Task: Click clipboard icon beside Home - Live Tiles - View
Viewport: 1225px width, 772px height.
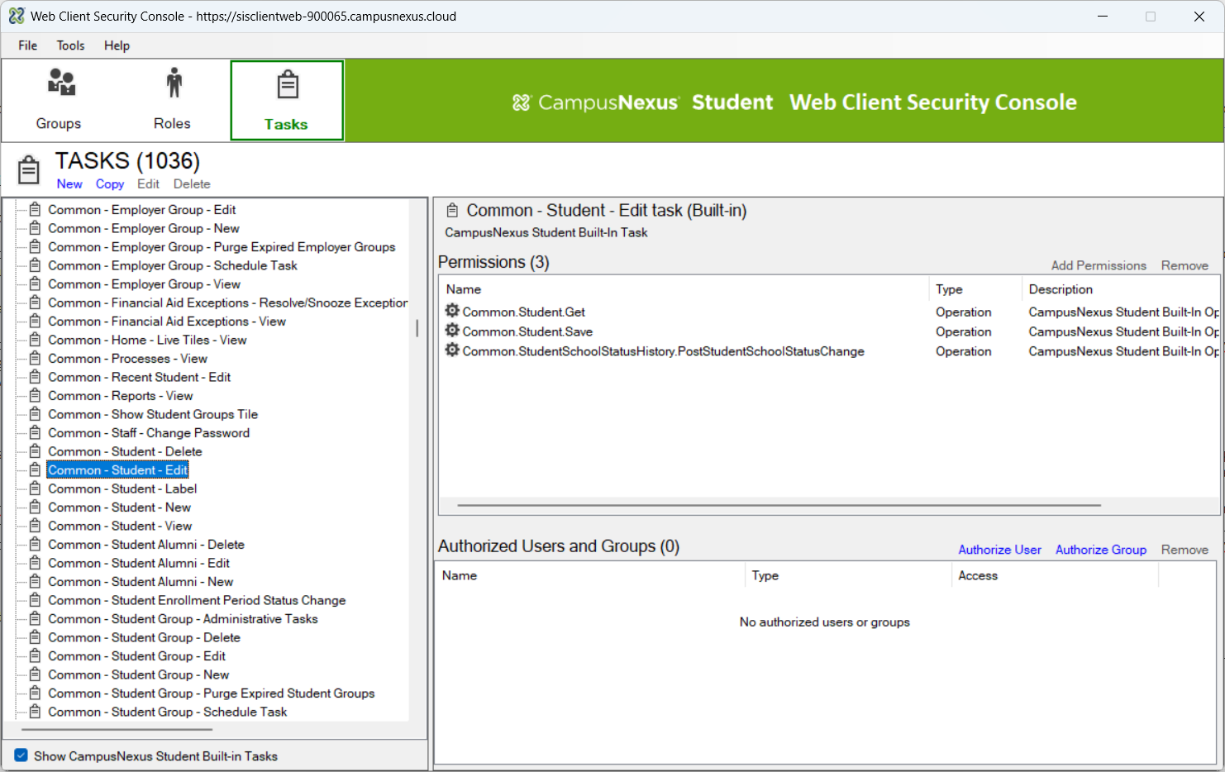Action: pos(35,340)
